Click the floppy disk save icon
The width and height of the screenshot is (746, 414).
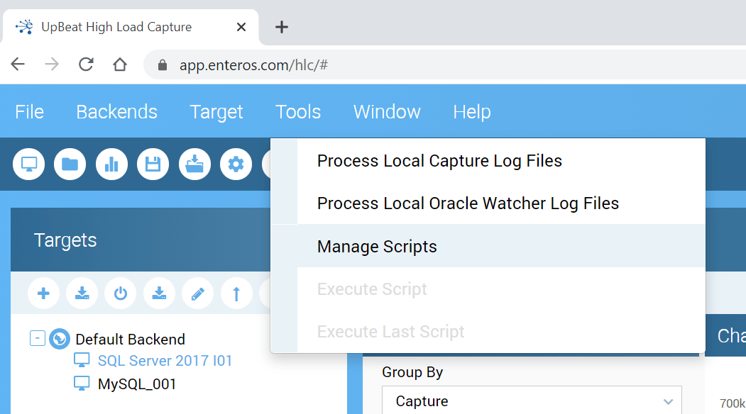coord(153,164)
